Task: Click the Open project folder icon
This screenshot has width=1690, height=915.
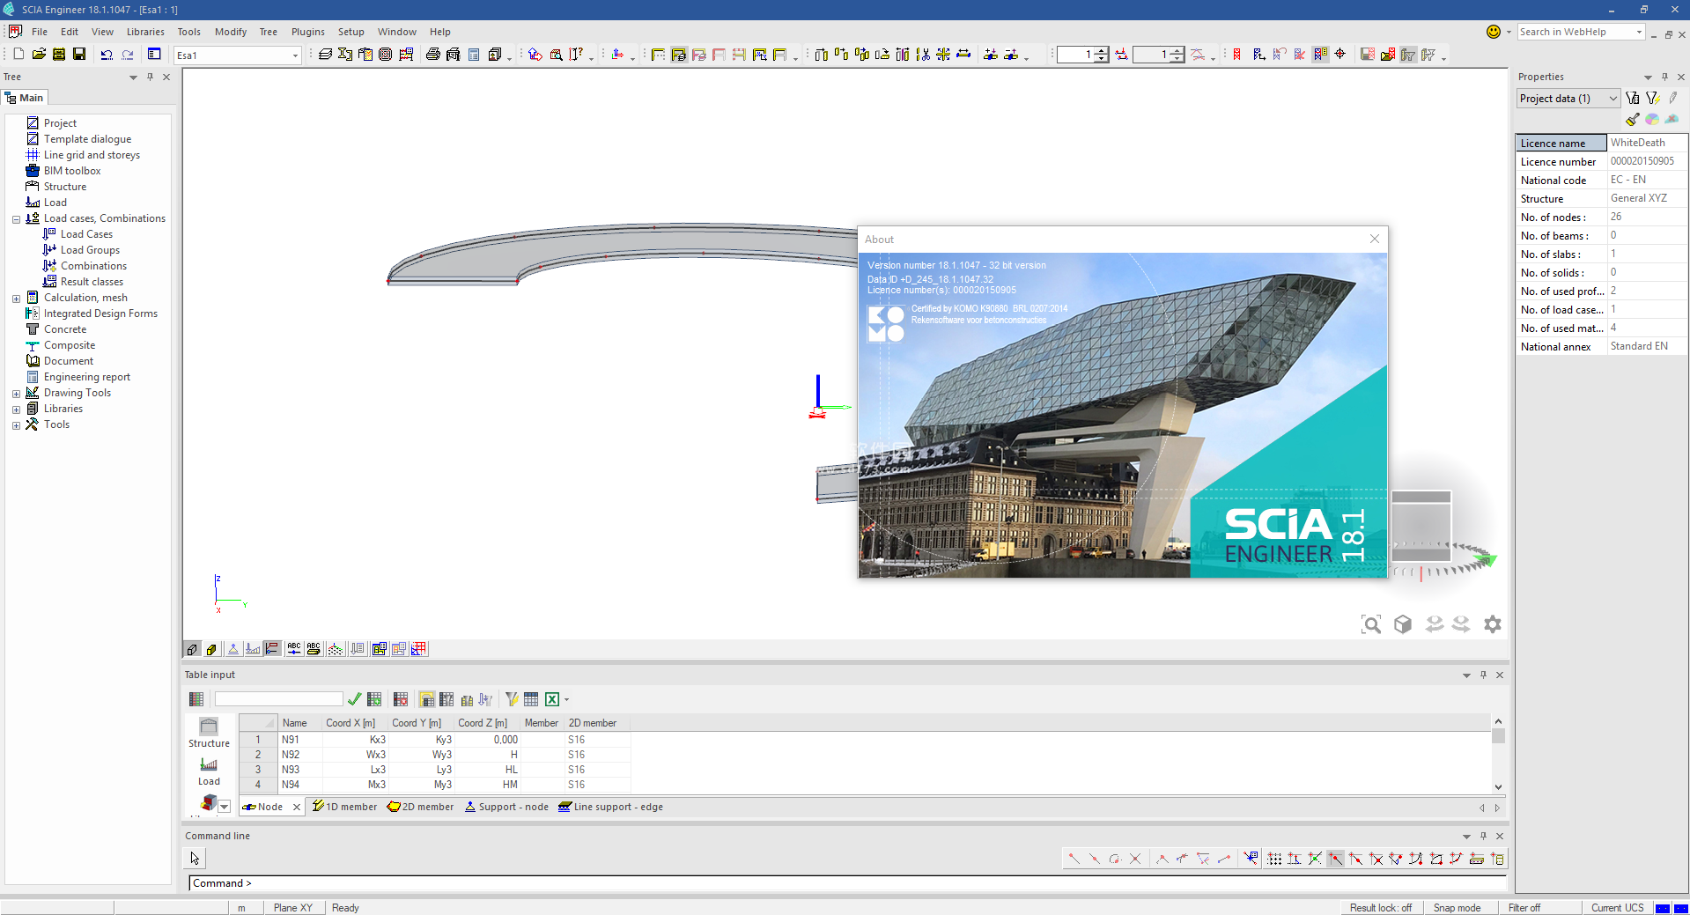Action: (x=39, y=55)
